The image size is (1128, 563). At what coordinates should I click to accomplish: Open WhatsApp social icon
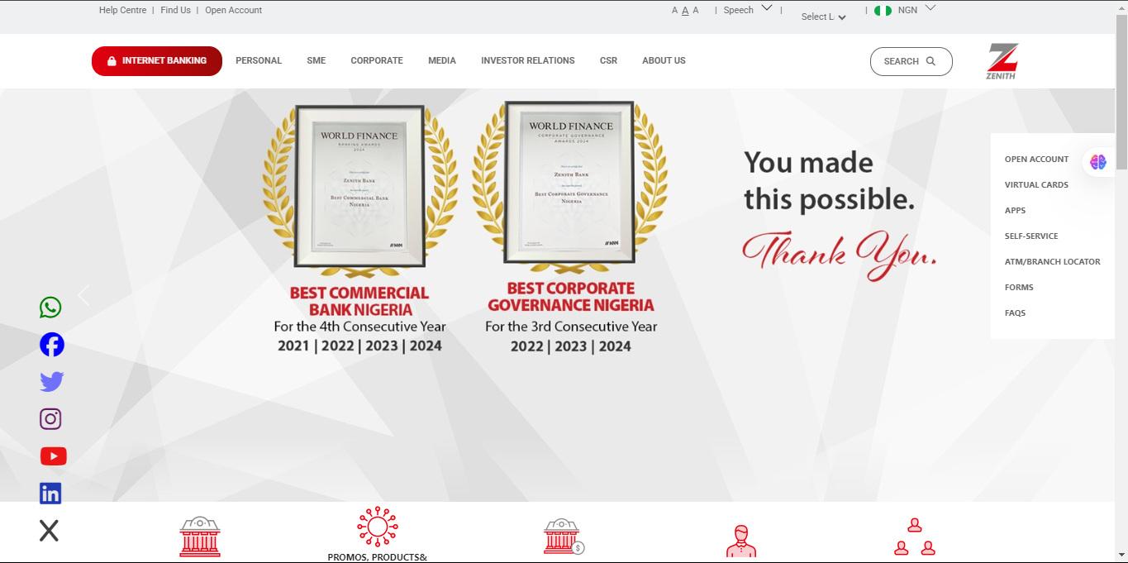50,308
